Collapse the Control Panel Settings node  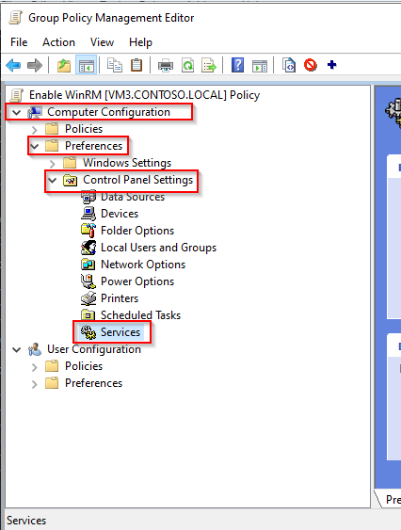tap(52, 180)
